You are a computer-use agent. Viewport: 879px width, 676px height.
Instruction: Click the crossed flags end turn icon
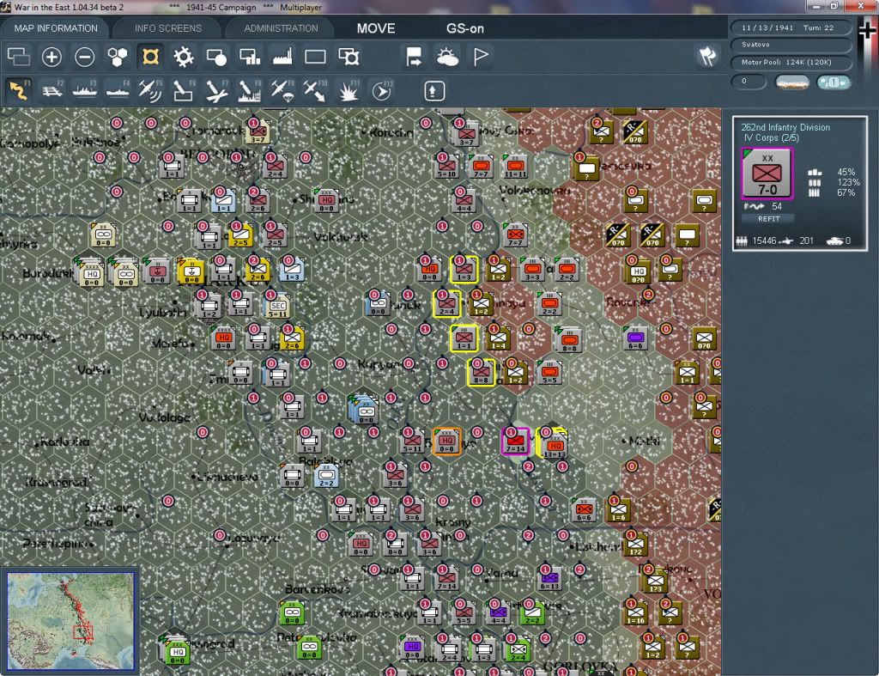[707, 56]
